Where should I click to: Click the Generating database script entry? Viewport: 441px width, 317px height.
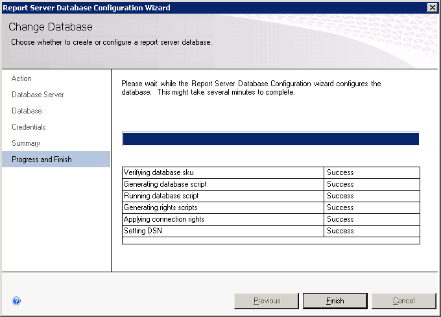(x=165, y=184)
